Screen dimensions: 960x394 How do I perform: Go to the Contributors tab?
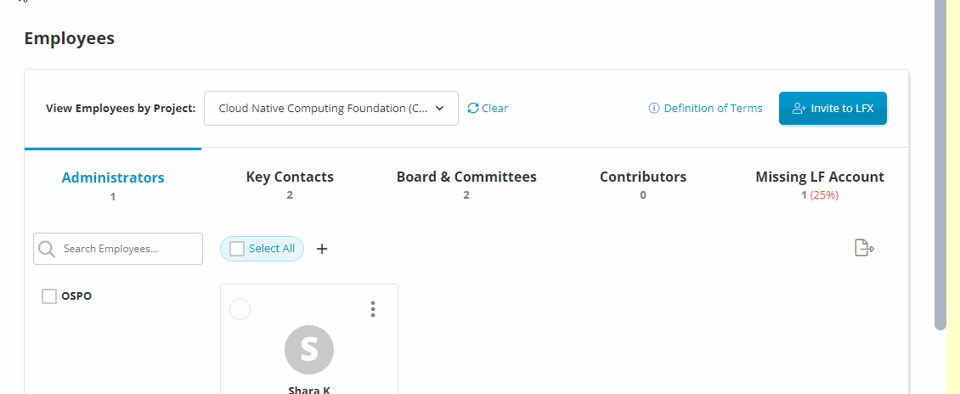(x=643, y=177)
